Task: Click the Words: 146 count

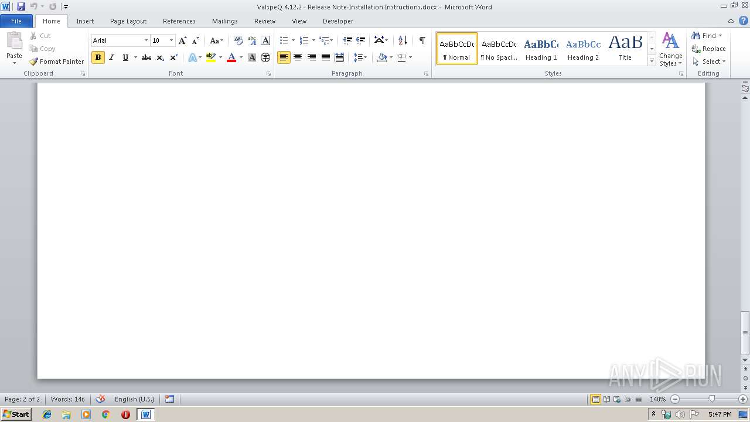Action: click(68, 399)
